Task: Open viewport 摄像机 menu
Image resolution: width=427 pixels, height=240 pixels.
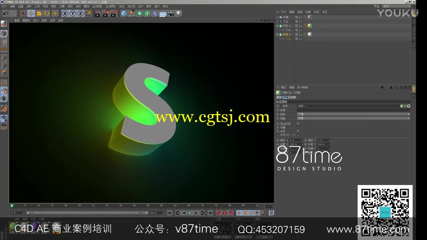Action: pyautogui.click(x=26, y=20)
